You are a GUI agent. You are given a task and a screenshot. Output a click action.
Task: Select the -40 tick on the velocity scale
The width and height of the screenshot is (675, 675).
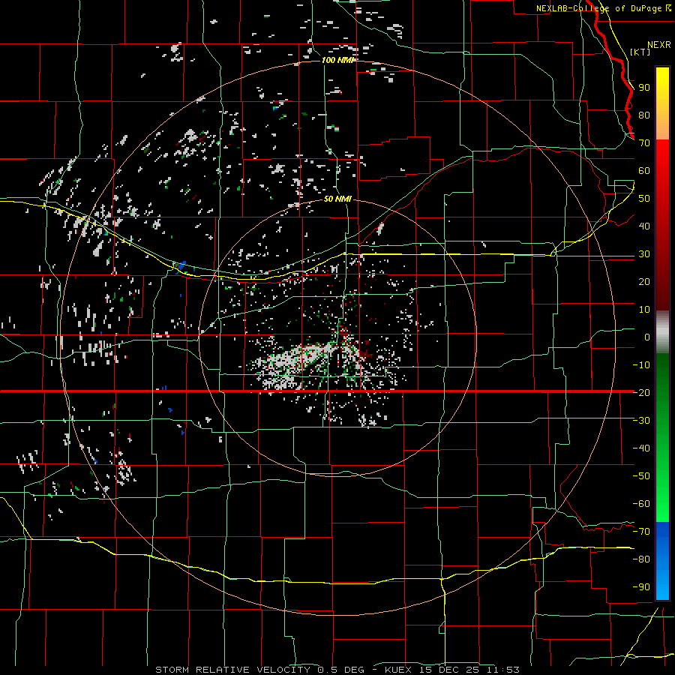641,448
